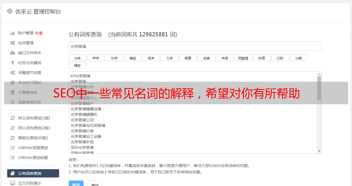Click the blue 查询 button
The height and width of the screenshot is (186, 352).
(x=76, y=184)
